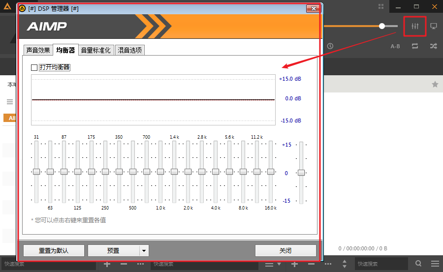443x272 pixels.
Task: Click the 预置 button
Action: click(x=114, y=250)
